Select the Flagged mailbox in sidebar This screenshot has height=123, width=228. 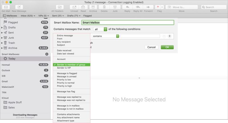pos(25,22)
